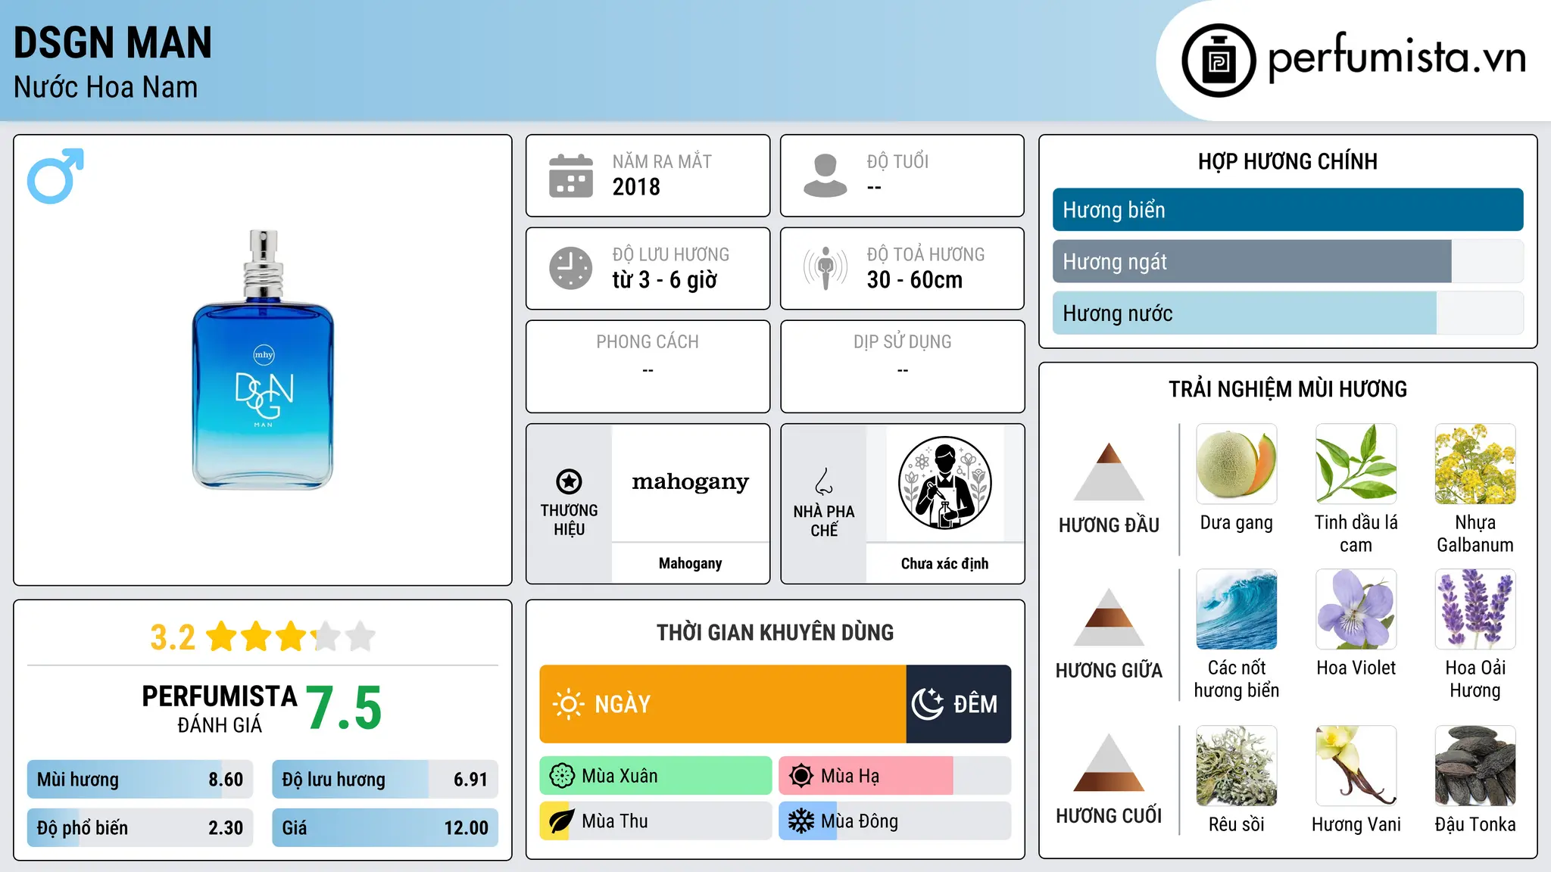Screen dimensions: 1551x872
Task: Open the Hoa Violet note image
Action: pos(1356,609)
